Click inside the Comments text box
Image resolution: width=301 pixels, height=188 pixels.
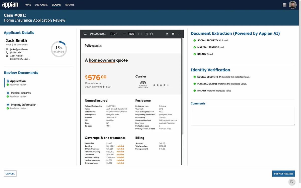pyautogui.click(x=243, y=116)
